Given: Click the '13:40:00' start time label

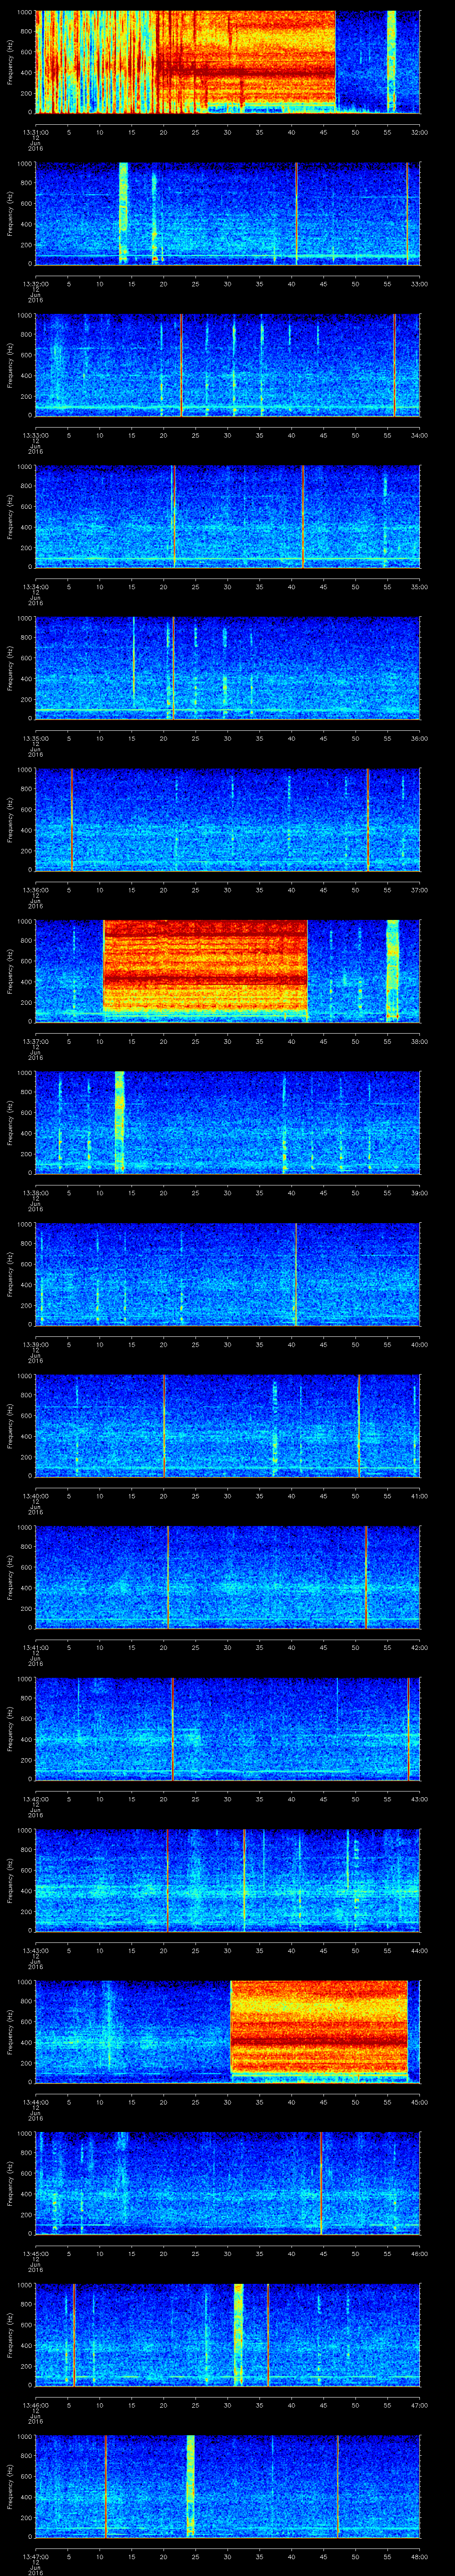Looking at the screenshot, I should 35,1495.
